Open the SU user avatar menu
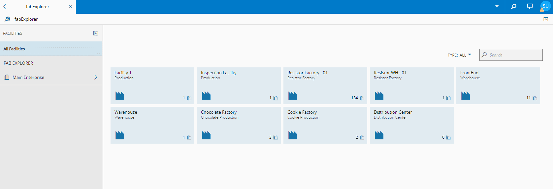This screenshot has width=553, height=189. [x=545, y=6]
